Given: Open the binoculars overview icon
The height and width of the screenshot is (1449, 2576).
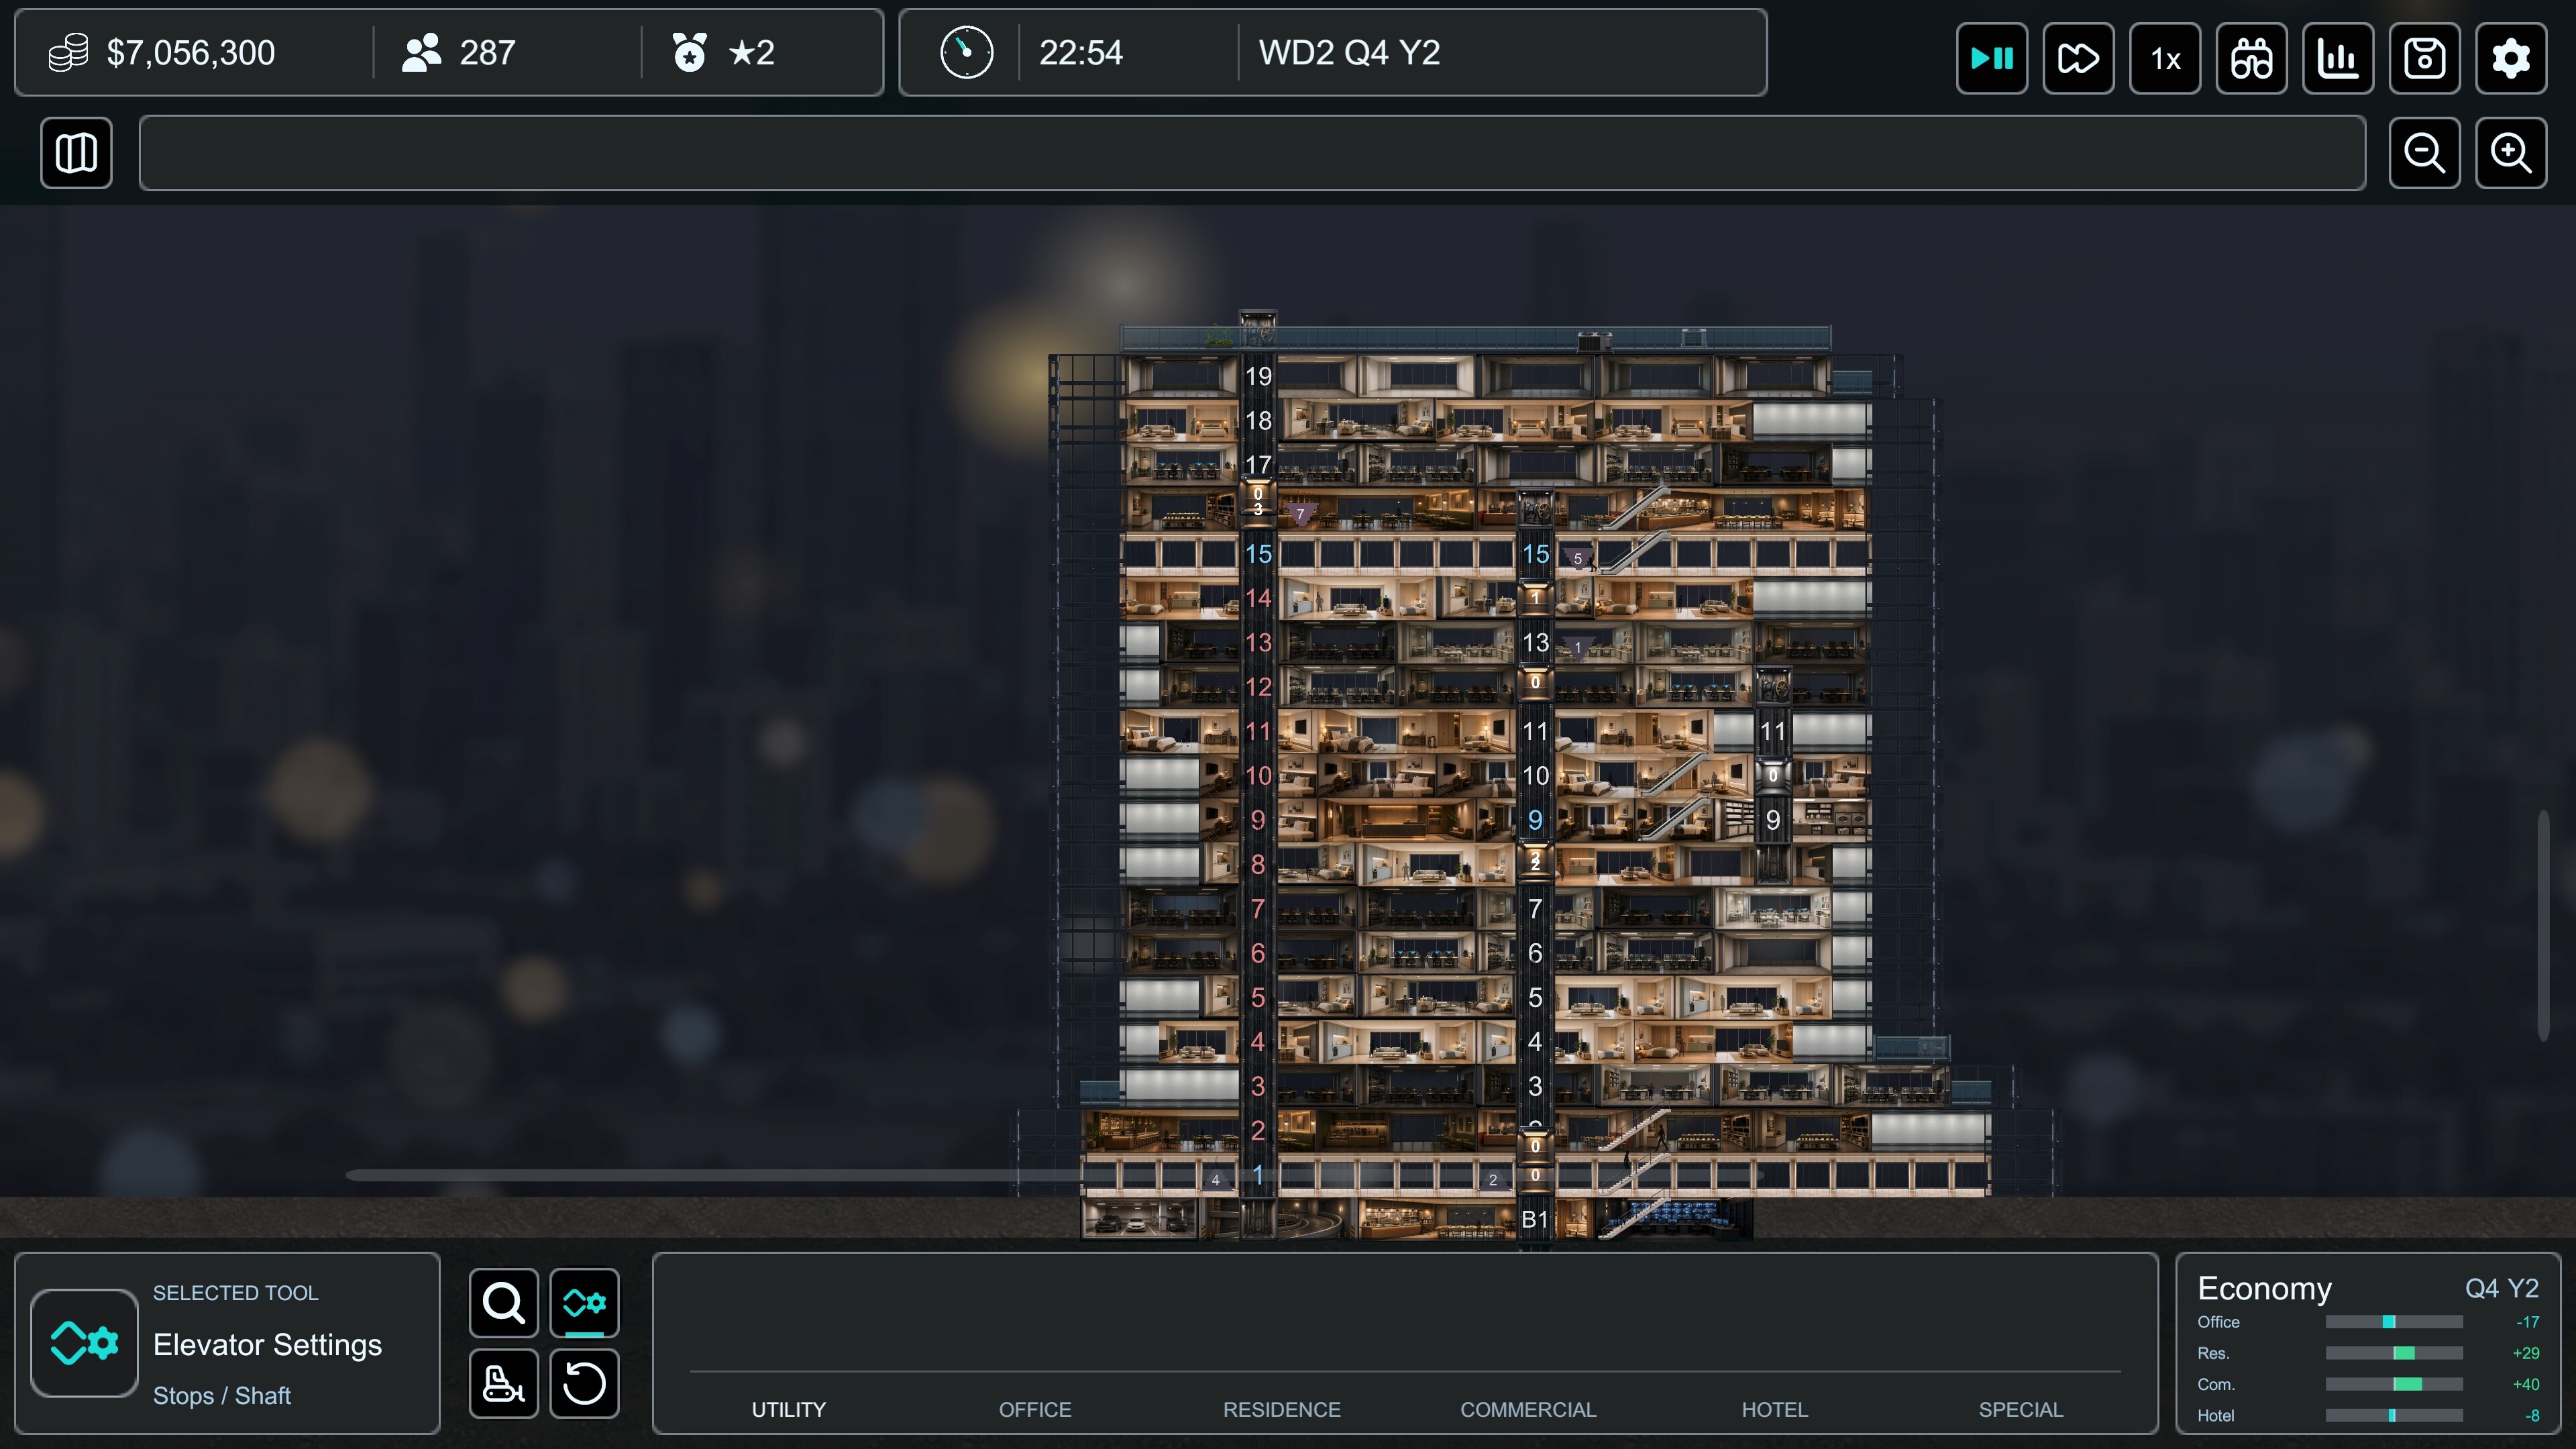Looking at the screenshot, I should click(x=2251, y=58).
